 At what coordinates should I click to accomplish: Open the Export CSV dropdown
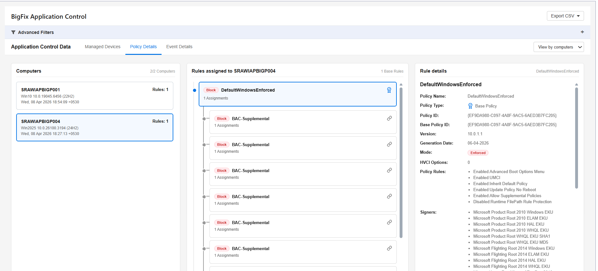click(565, 16)
